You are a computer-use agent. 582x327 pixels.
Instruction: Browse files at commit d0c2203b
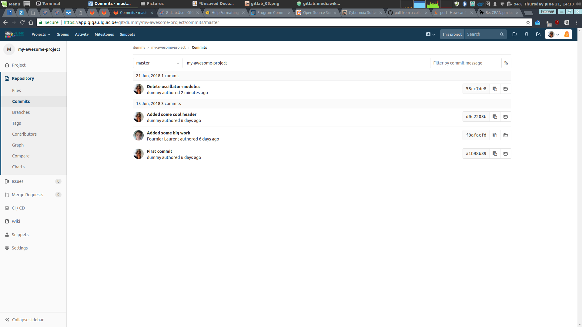(x=506, y=117)
